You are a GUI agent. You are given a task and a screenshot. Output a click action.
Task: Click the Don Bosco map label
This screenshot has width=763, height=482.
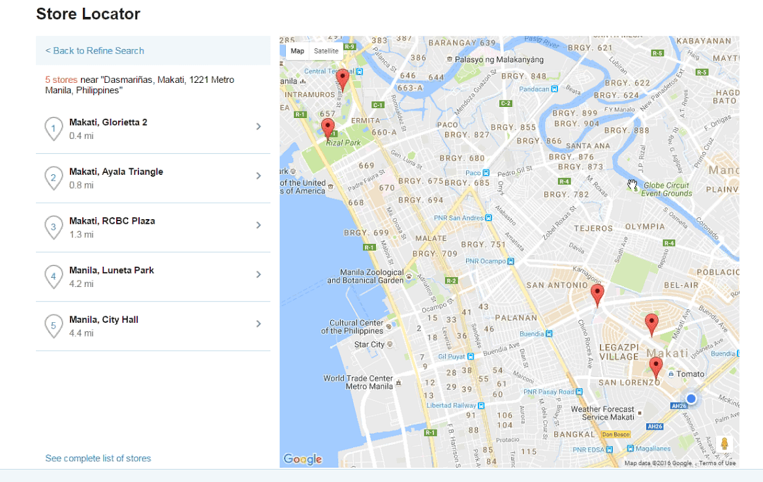tap(615, 434)
